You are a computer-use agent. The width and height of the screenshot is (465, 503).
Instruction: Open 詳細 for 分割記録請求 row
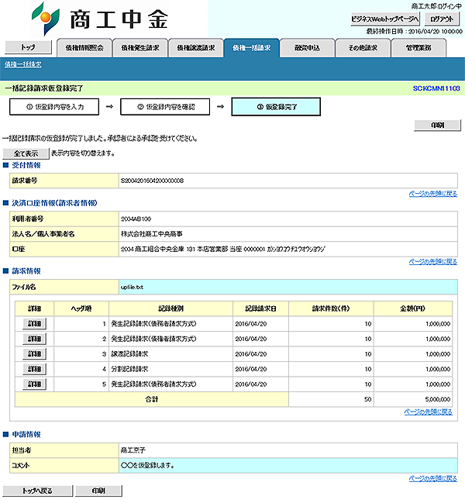34,369
